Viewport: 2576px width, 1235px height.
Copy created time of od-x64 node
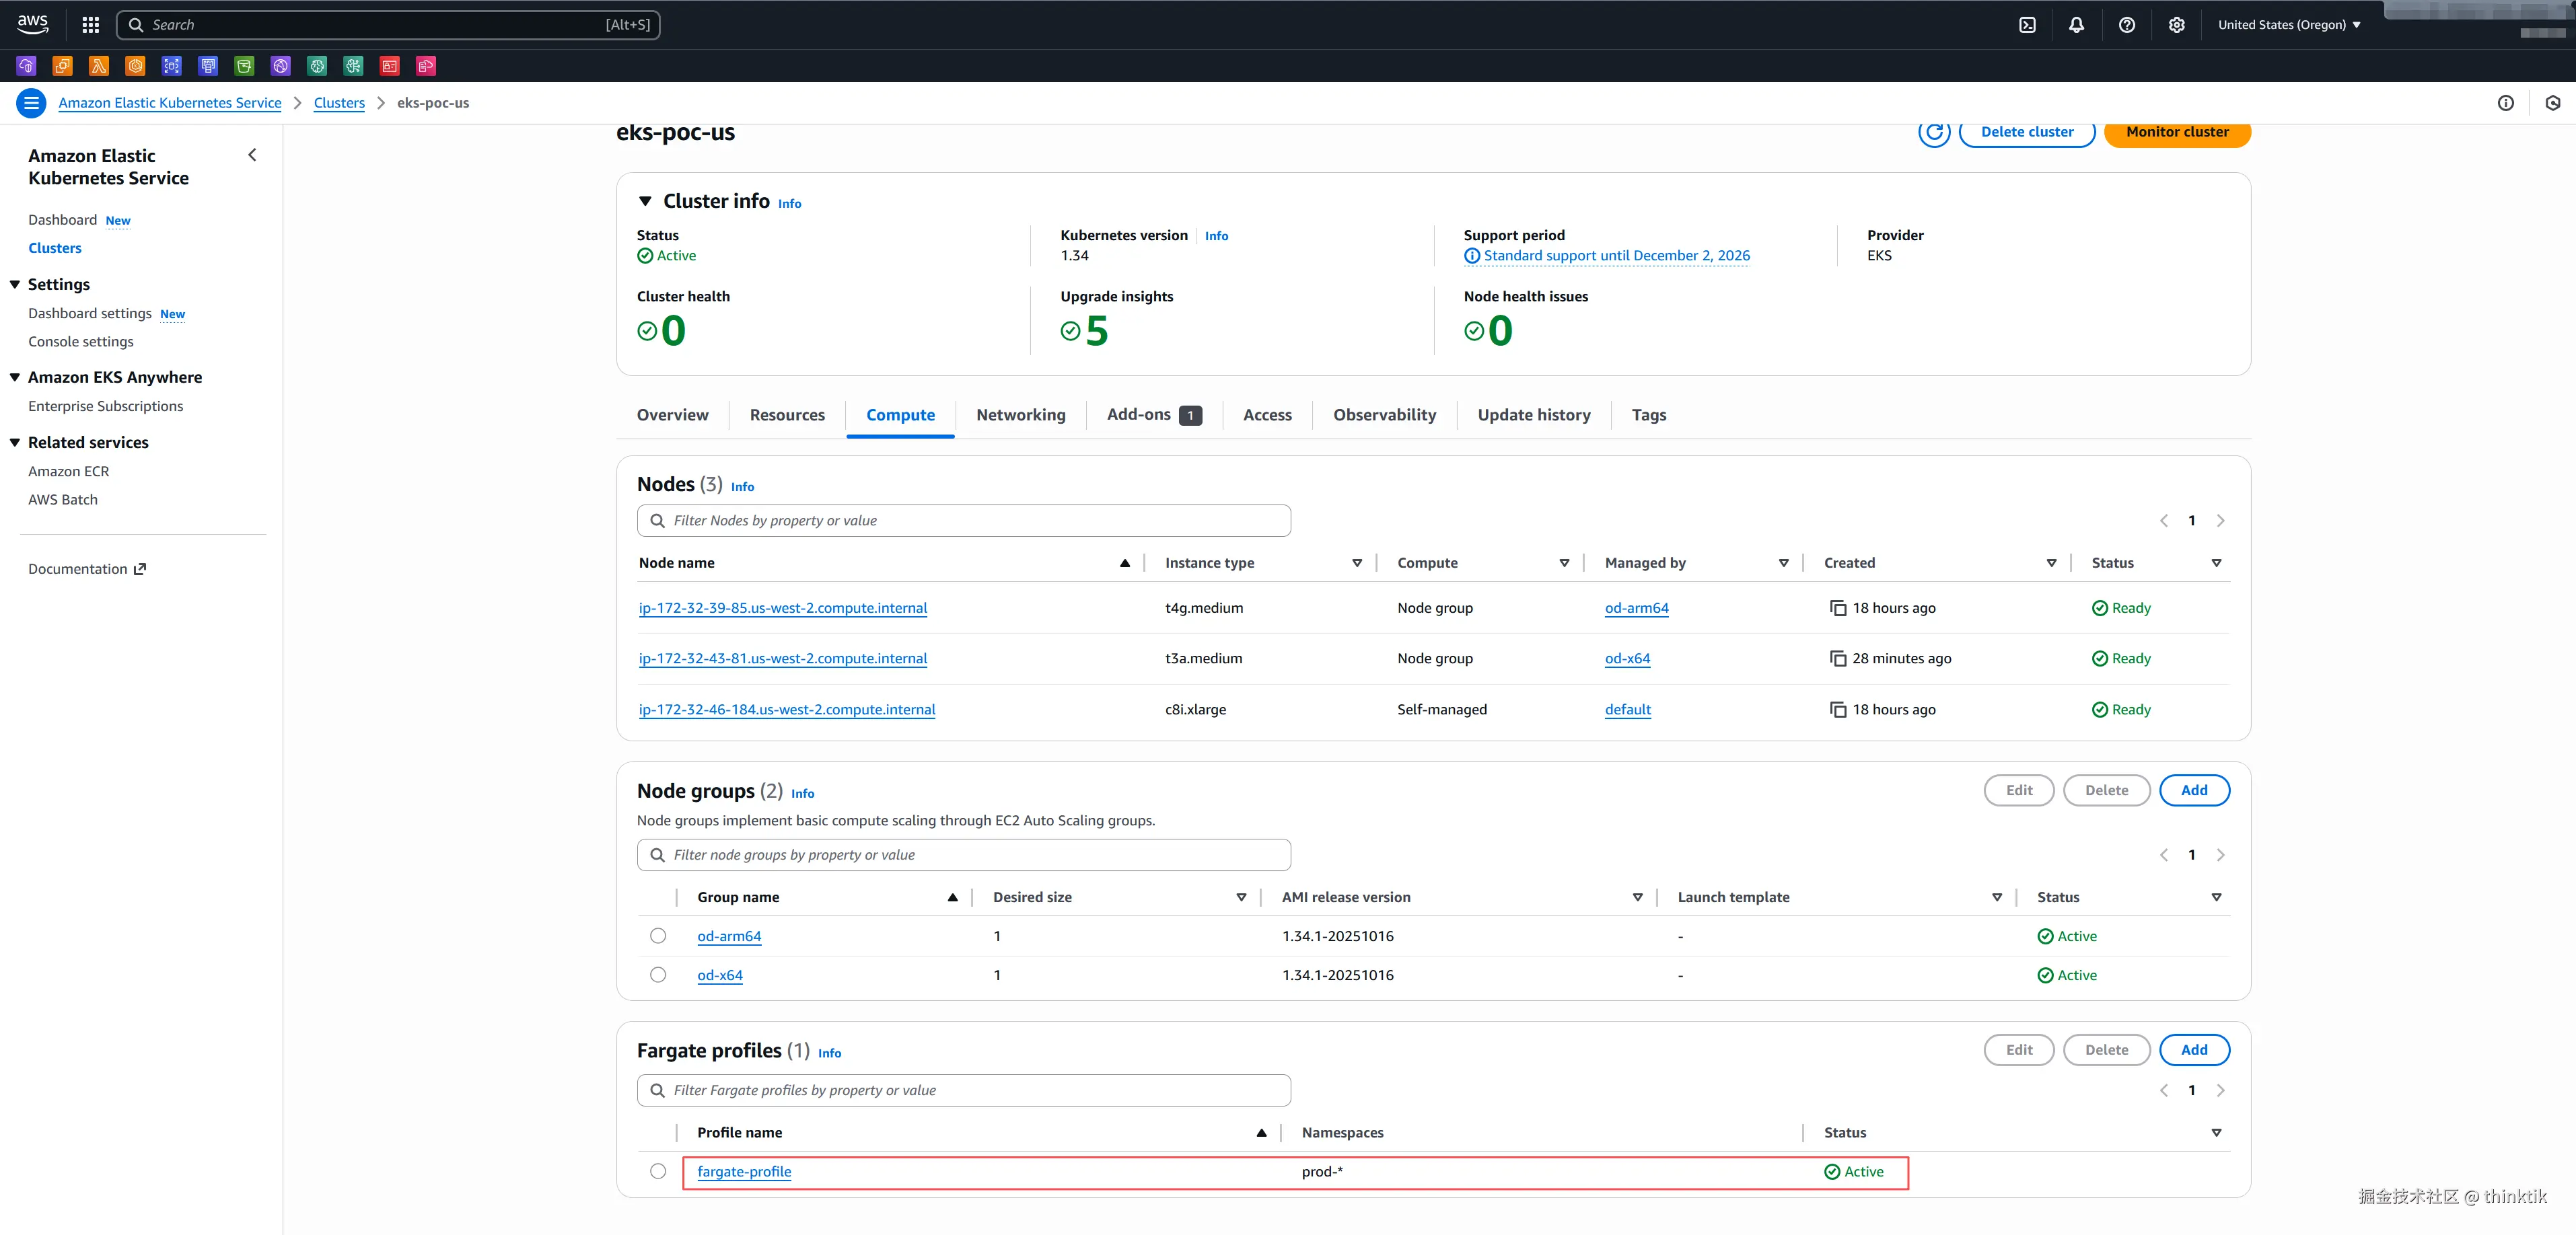pyautogui.click(x=1837, y=659)
